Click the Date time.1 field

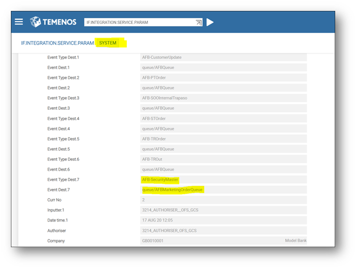pos(223,221)
